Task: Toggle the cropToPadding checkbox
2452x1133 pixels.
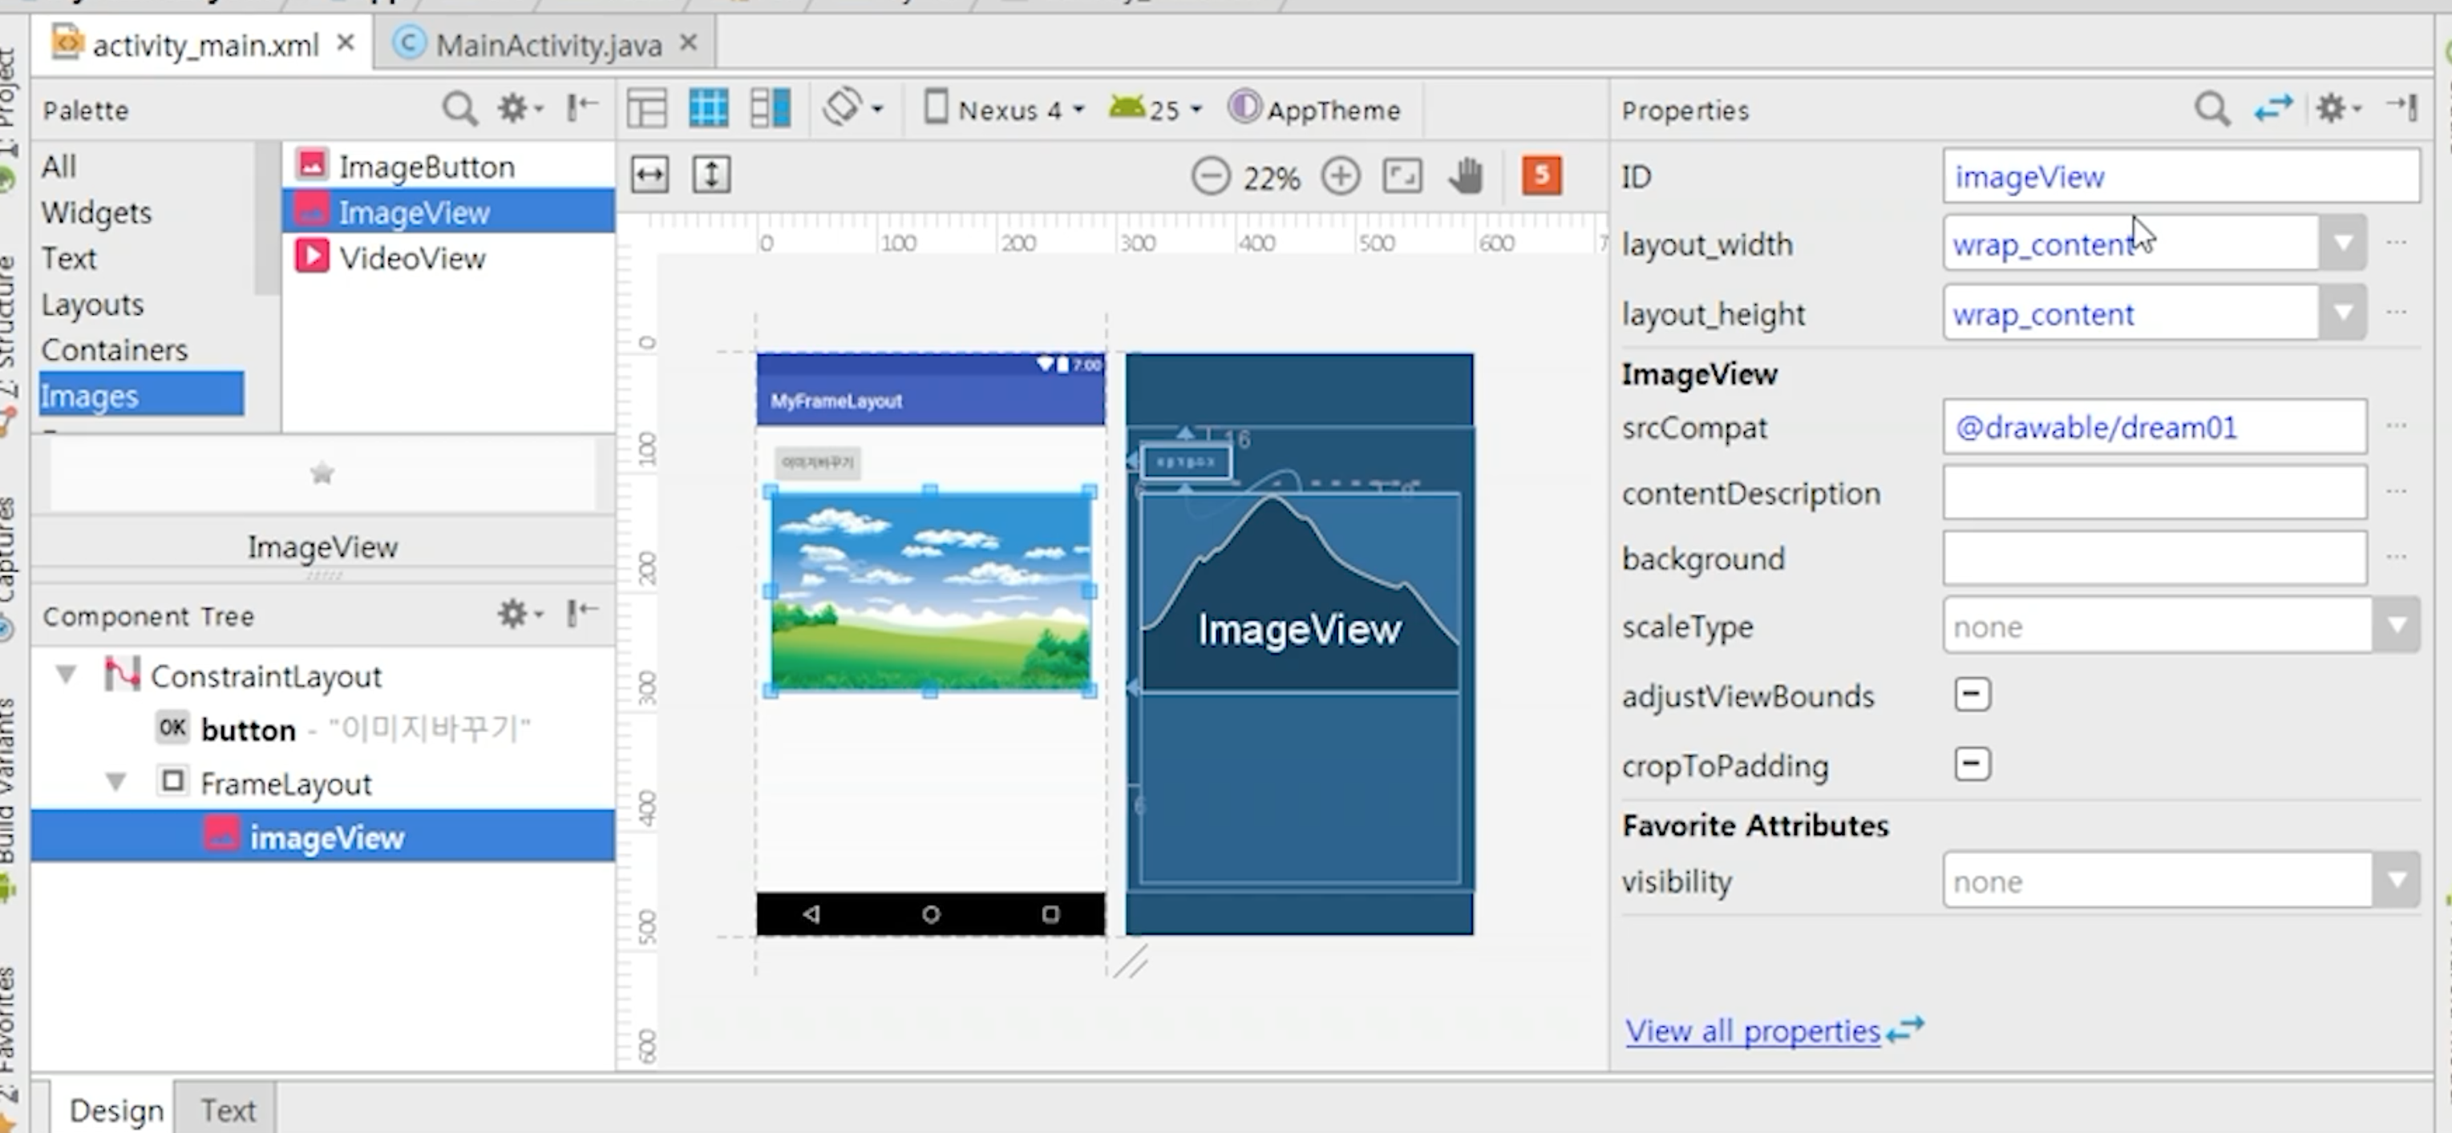Action: tap(1972, 764)
